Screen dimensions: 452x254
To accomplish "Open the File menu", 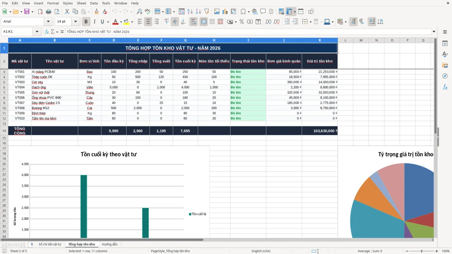I will 5,3.
